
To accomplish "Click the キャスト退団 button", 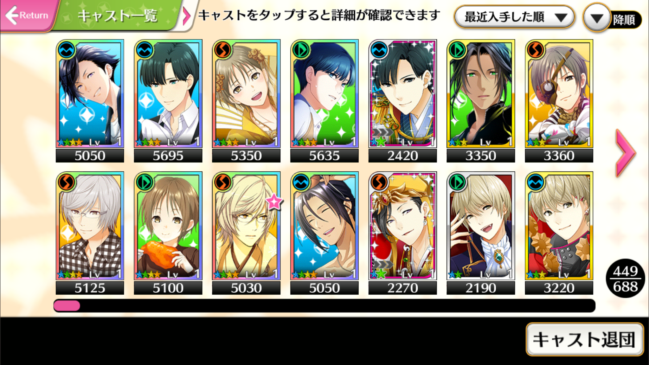I will [584, 339].
